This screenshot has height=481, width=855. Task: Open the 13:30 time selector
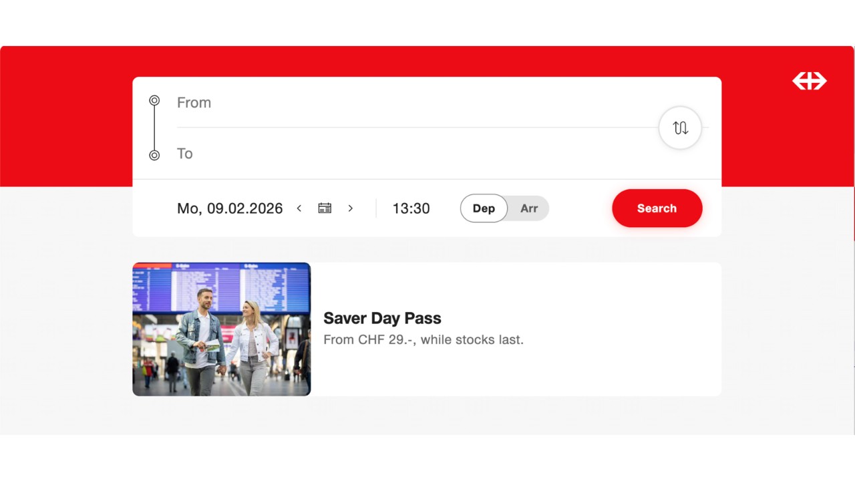click(411, 208)
